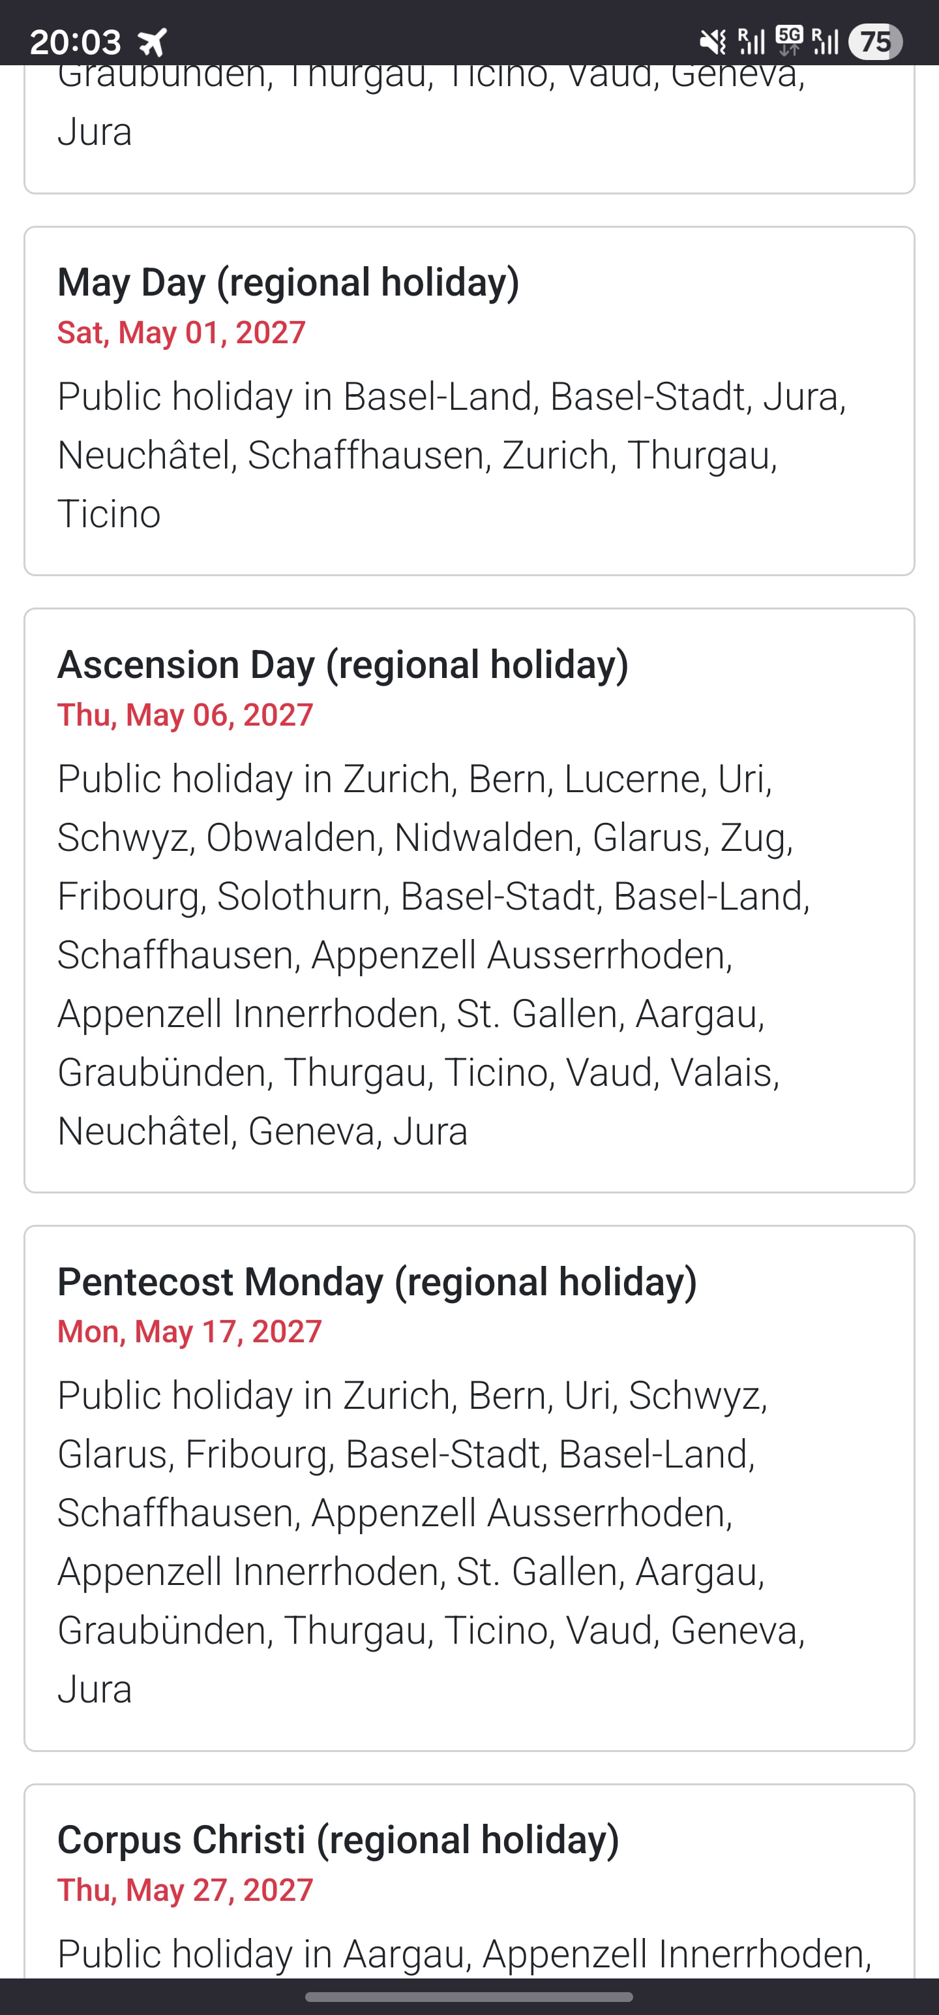Viewport: 939px width, 2015px height.
Task: Tap the home gesture bar at bottom
Action: 469,1997
